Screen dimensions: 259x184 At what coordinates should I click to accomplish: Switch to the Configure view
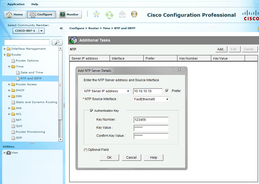[x=41, y=15]
